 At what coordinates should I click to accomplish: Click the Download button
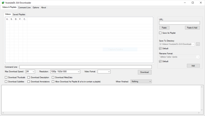pos(145,72)
